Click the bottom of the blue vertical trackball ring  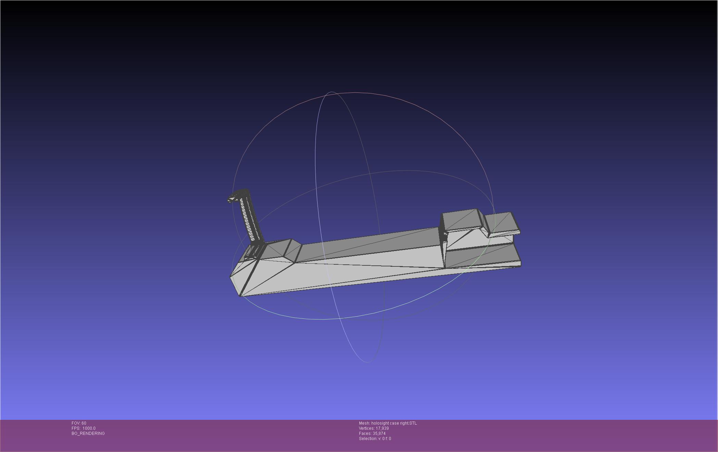[x=367, y=362]
